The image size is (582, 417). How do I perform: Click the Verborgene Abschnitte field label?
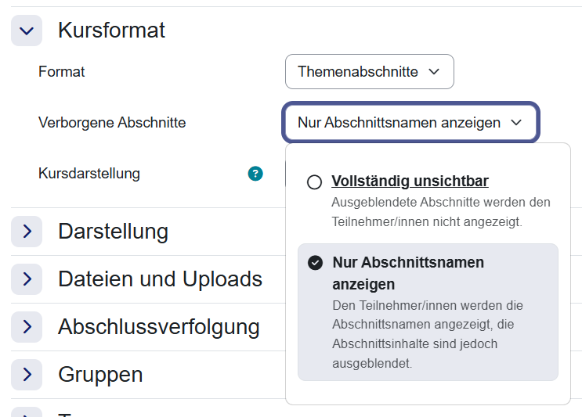(x=112, y=123)
